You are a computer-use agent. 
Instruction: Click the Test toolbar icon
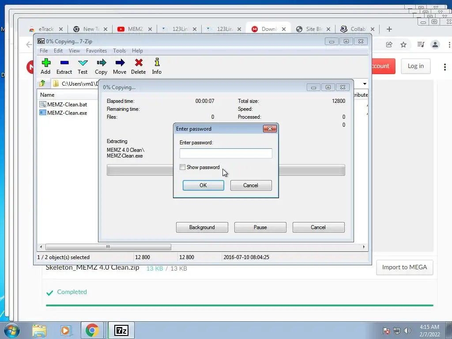pos(83,66)
